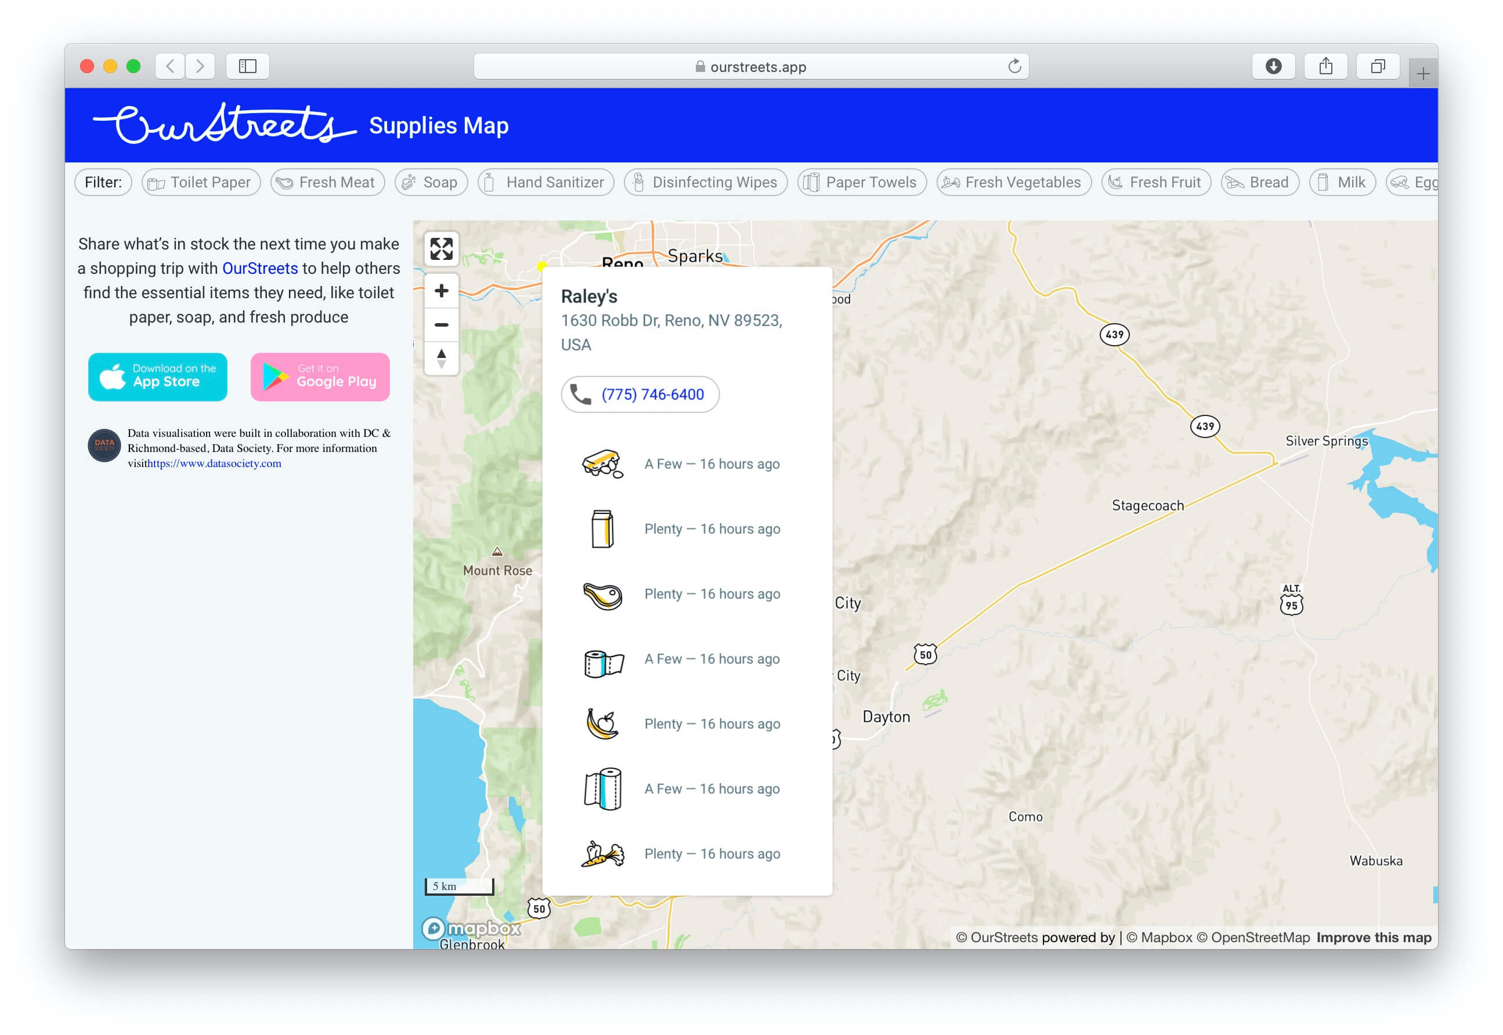This screenshot has width=1503, height=1035.
Task: Click the fresh vegetables carrot icon
Action: [x=602, y=853]
